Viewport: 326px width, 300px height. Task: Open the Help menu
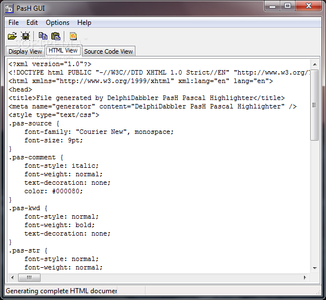point(84,23)
